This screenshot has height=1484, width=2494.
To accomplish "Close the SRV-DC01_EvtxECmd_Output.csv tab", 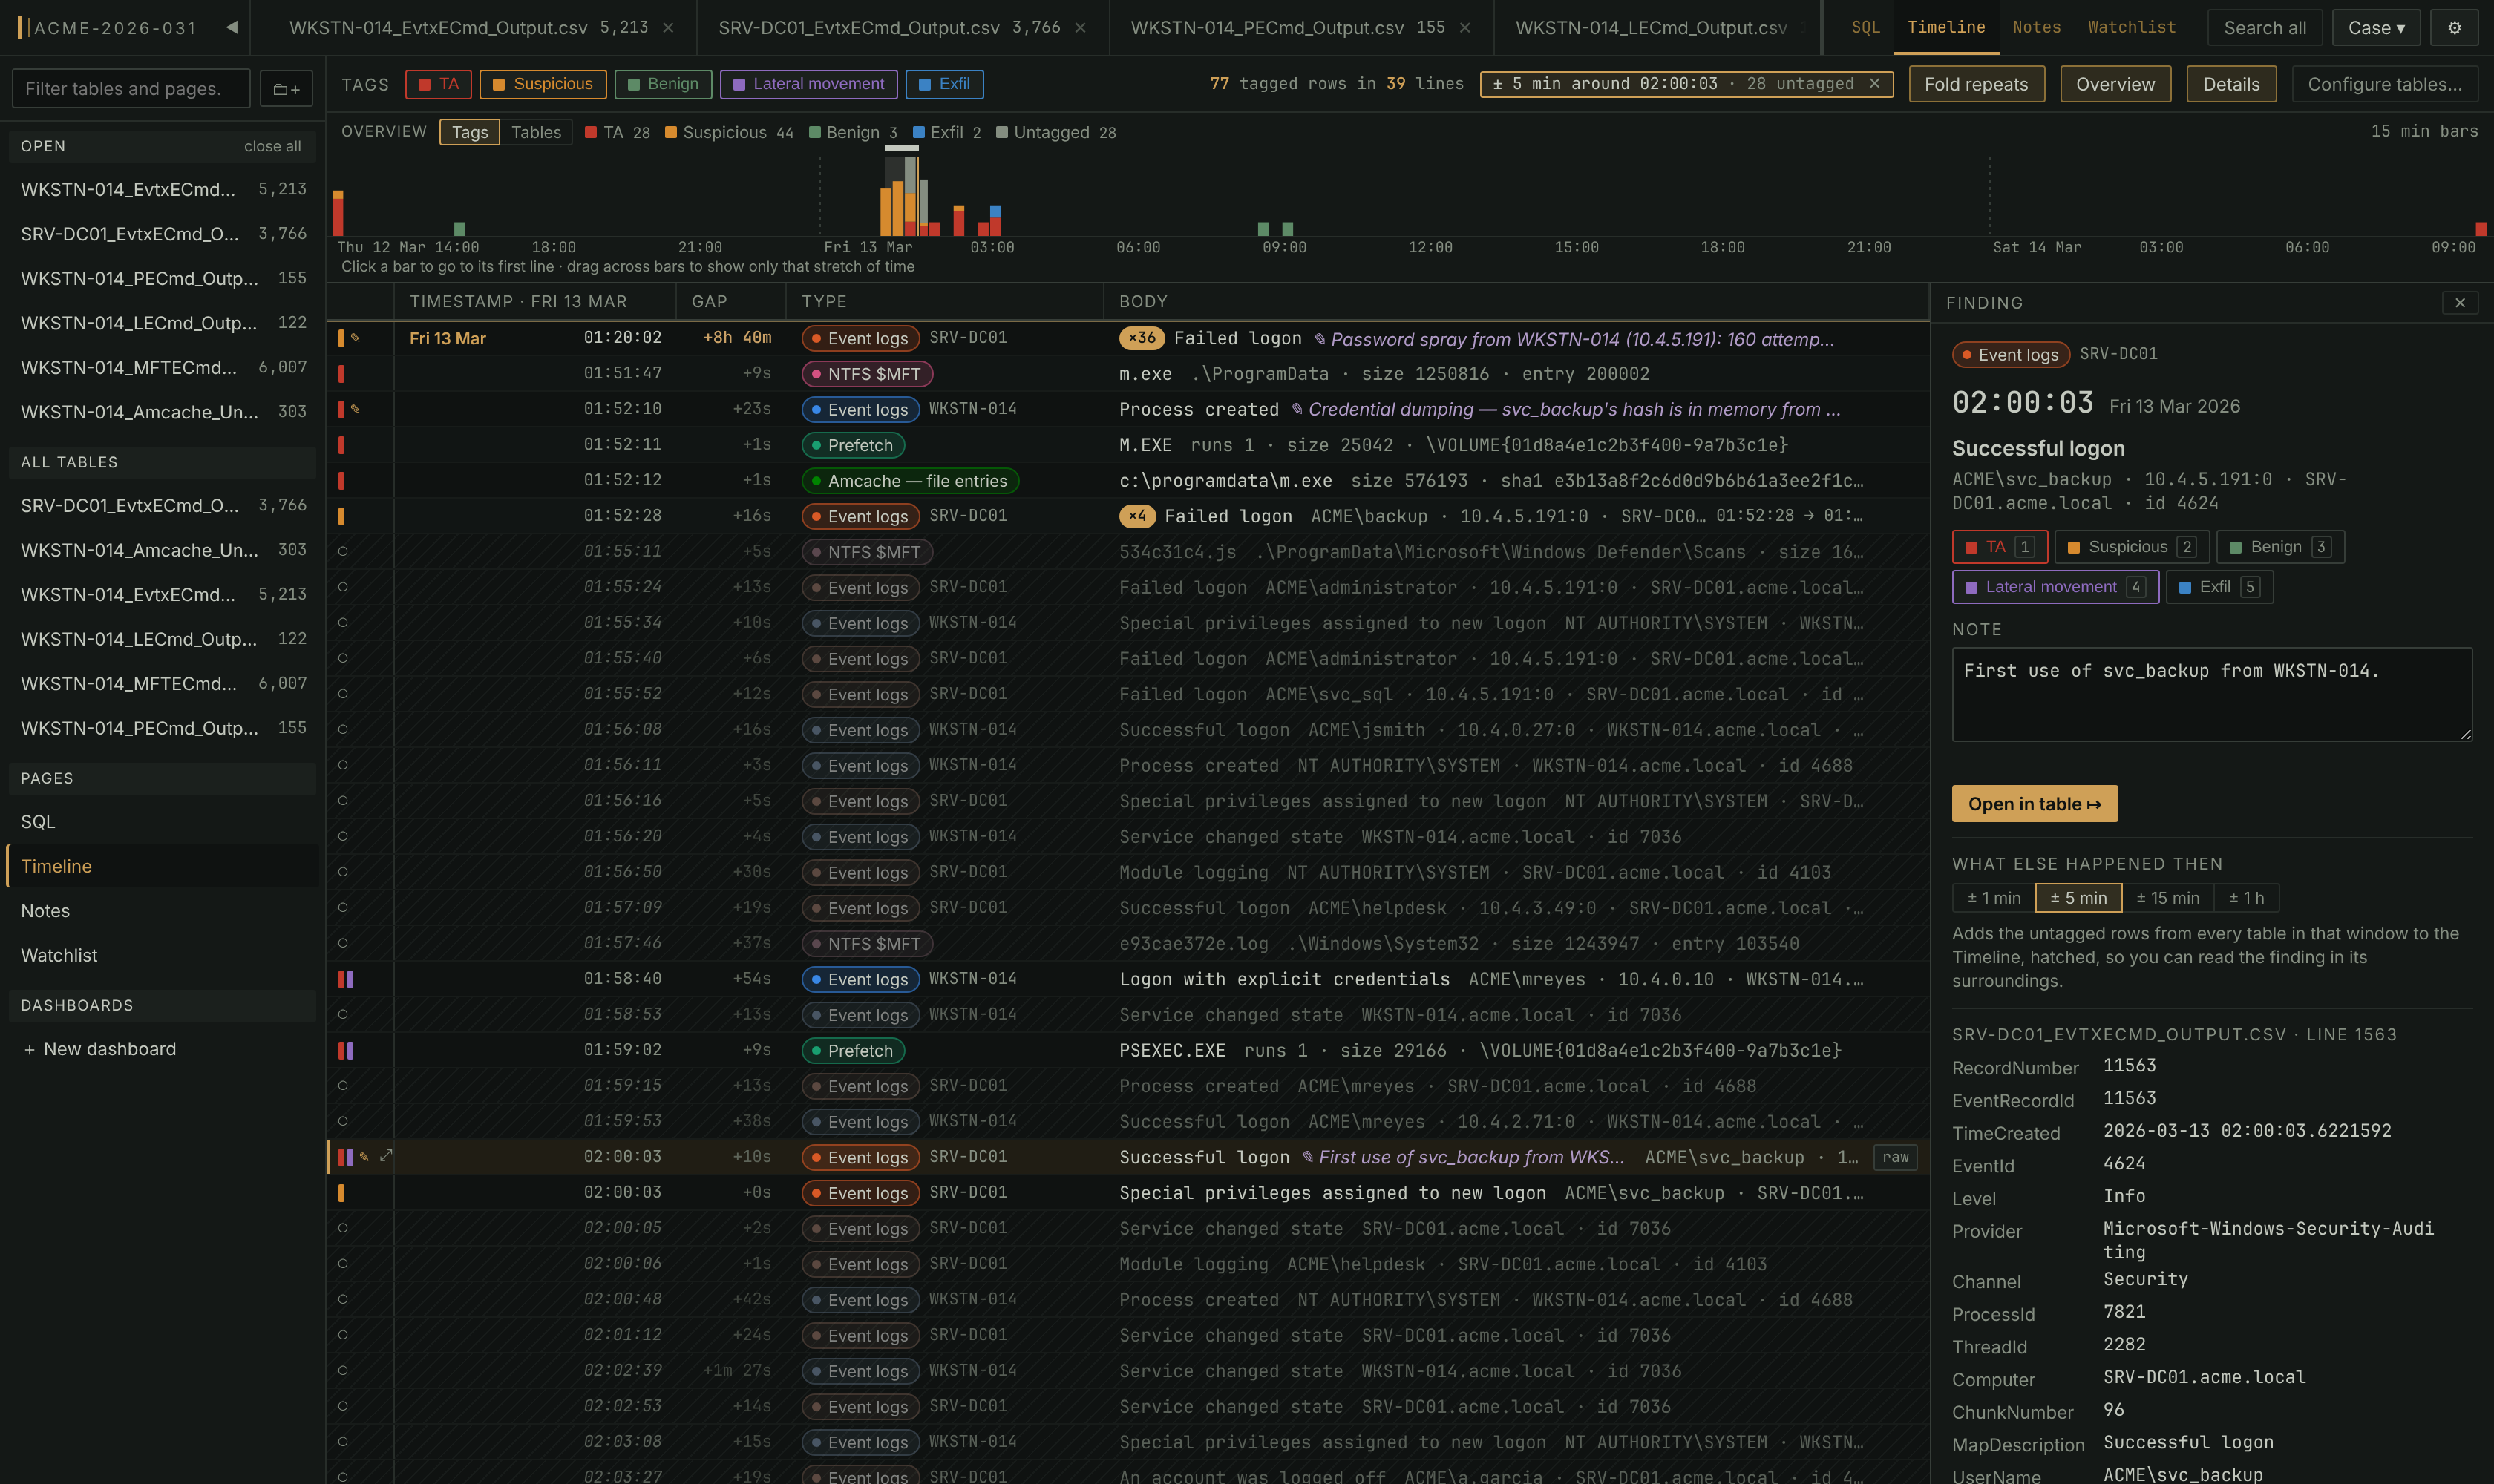I will (1081, 28).
